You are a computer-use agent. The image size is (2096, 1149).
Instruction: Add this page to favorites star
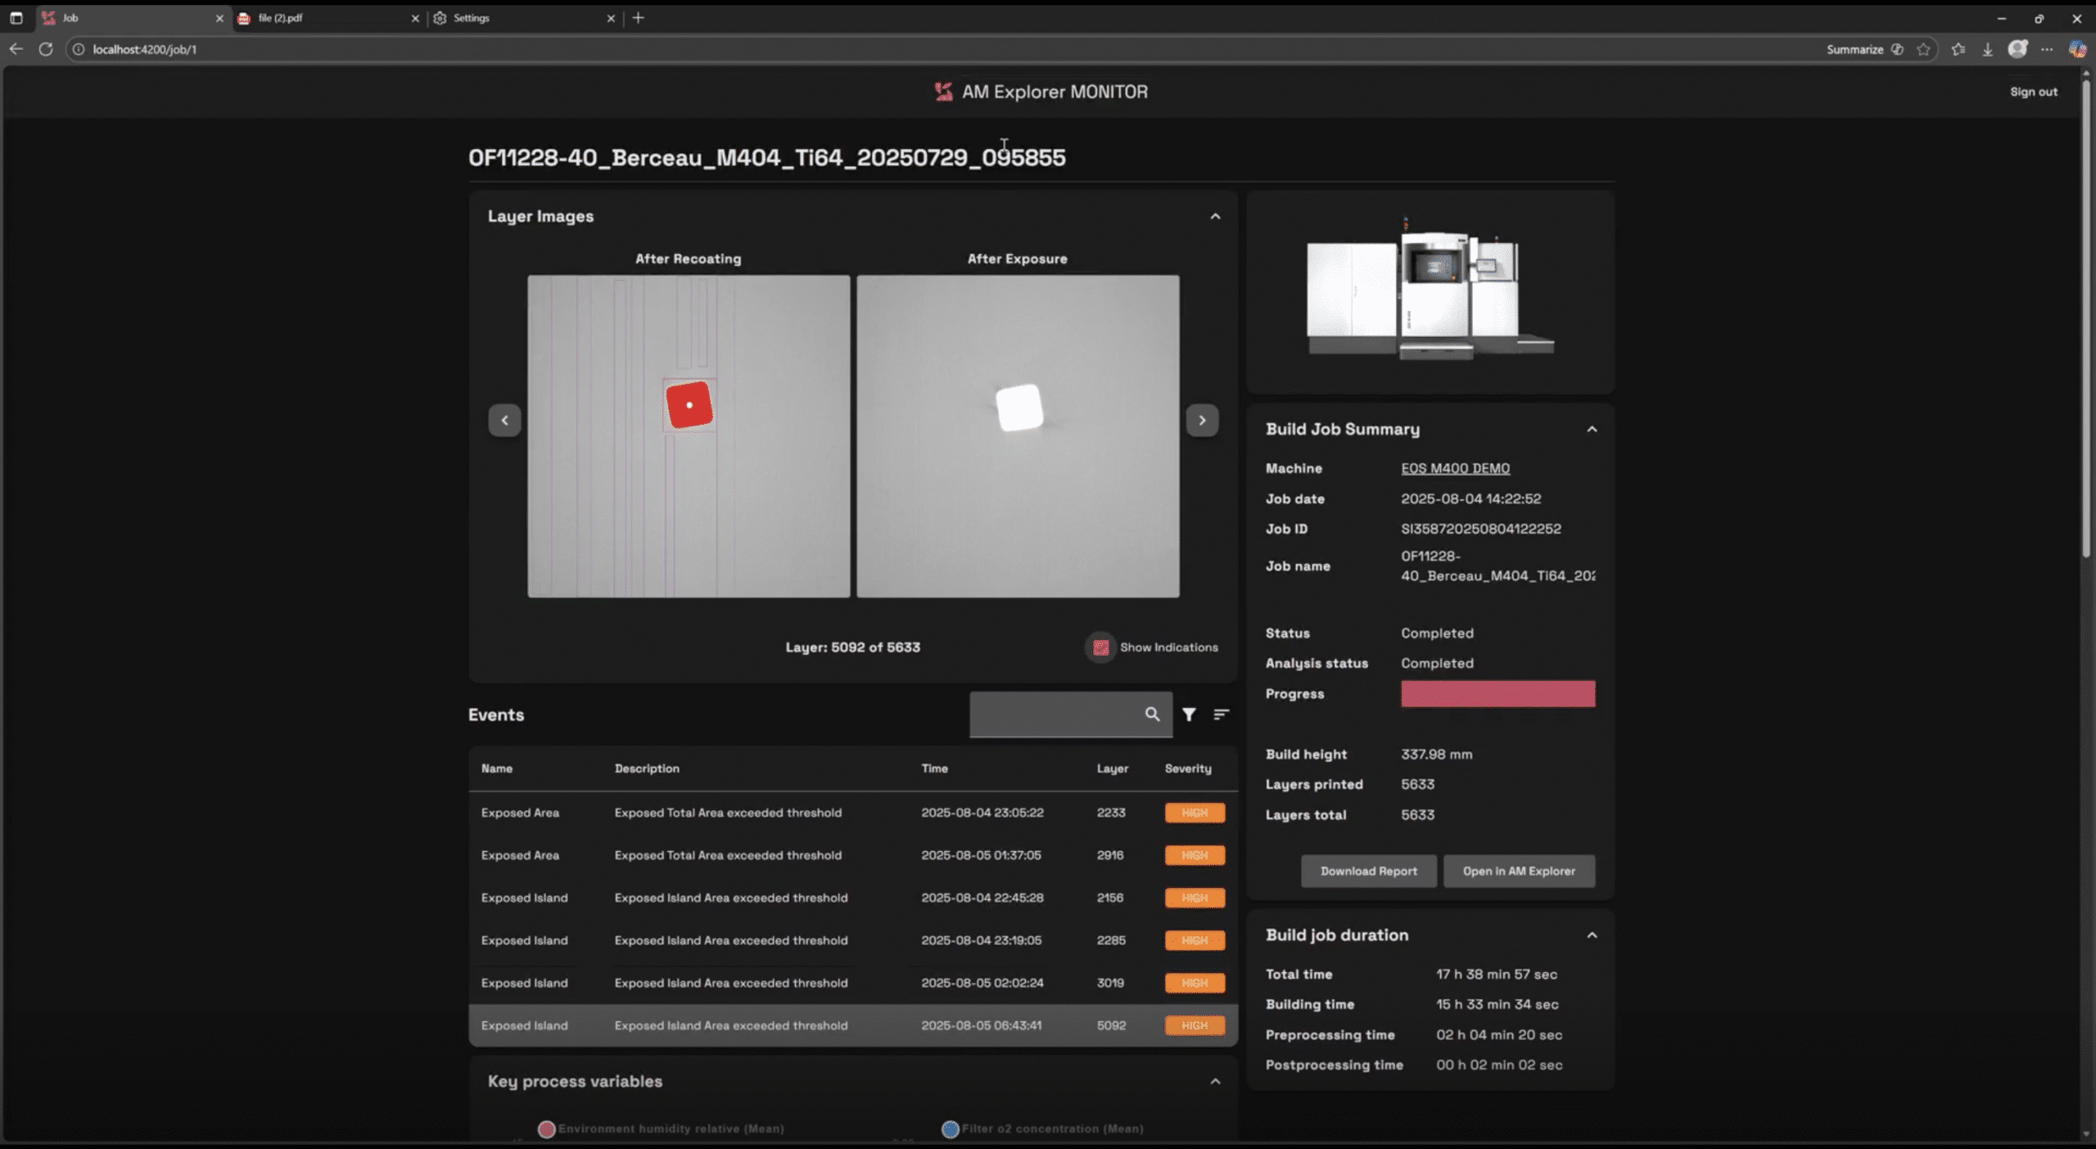pos(1923,49)
